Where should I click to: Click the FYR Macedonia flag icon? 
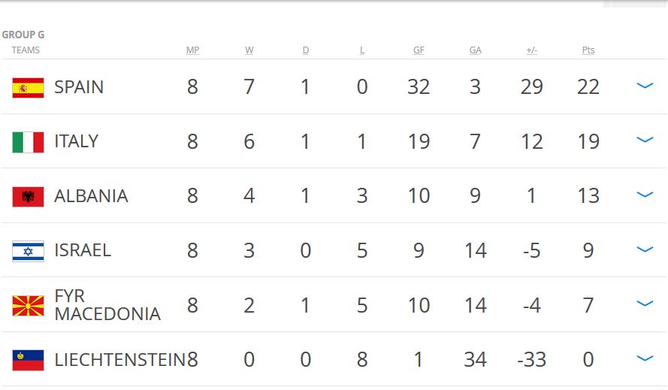pos(28,306)
